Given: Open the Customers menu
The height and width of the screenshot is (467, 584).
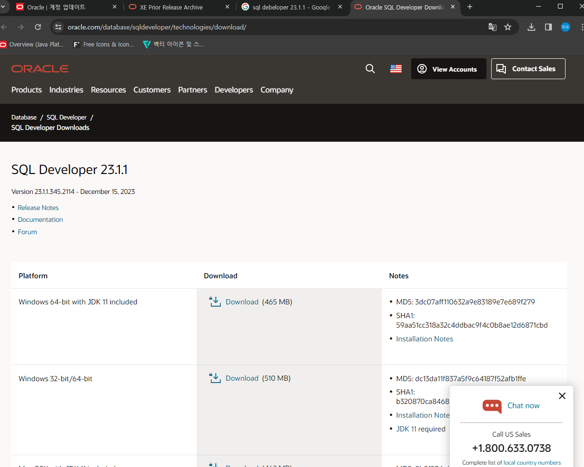Looking at the screenshot, I should point(152,90).
